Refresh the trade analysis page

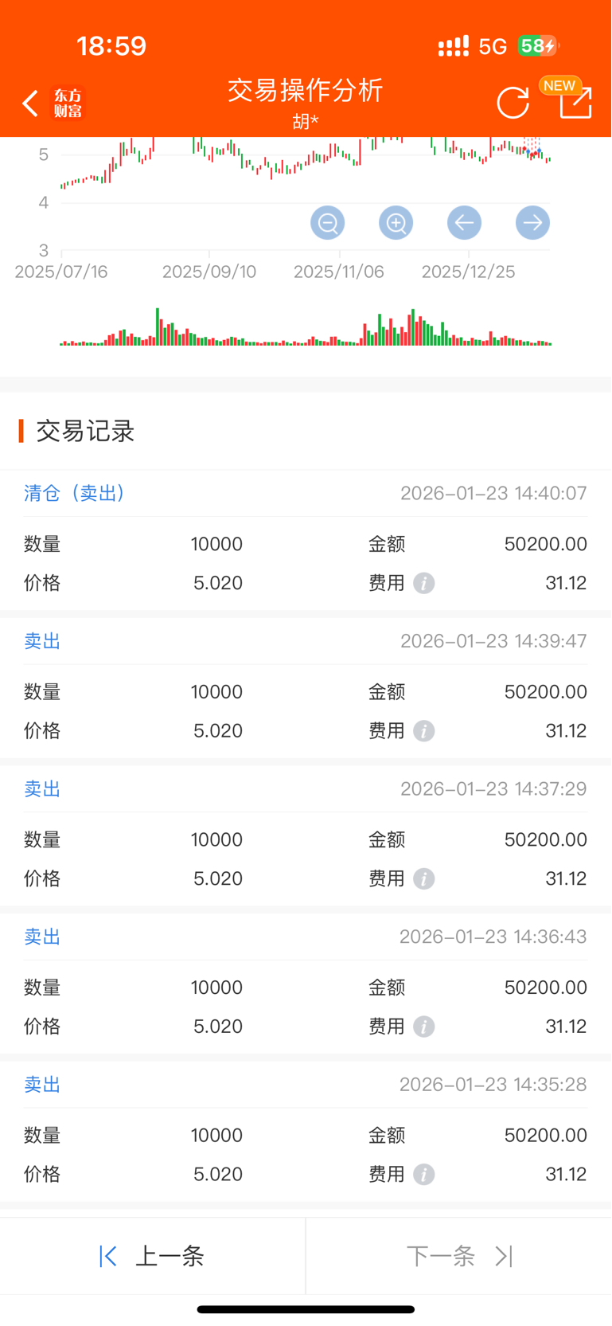[x=513, y=104]
